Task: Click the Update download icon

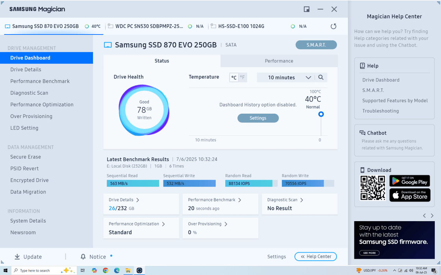Action: point(17,257)
